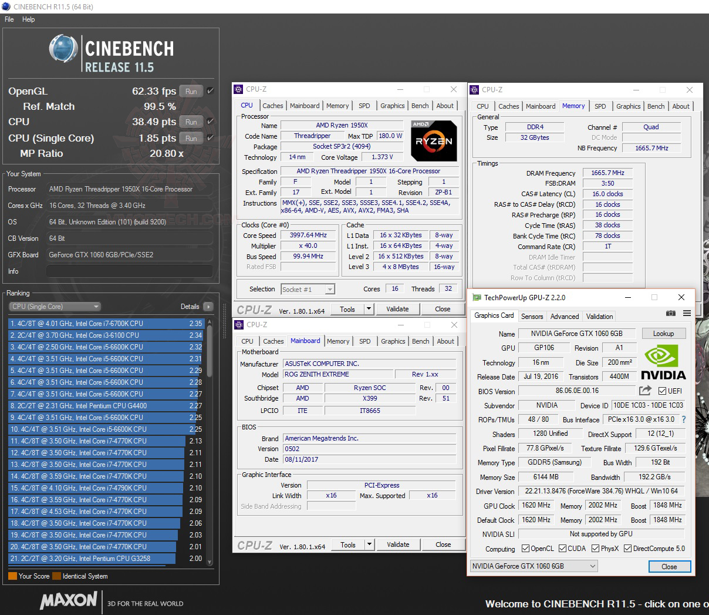Viewport: 709px width, 615px height.
Task: Select ranking row 15 Intel Core i7-4790K
Action: (106, 488)
